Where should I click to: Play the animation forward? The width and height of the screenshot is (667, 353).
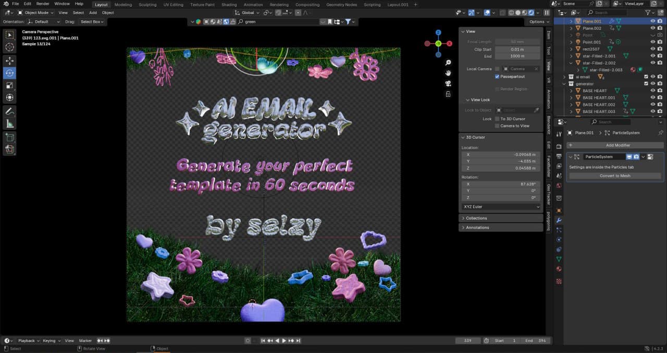(x=284, y=341)
